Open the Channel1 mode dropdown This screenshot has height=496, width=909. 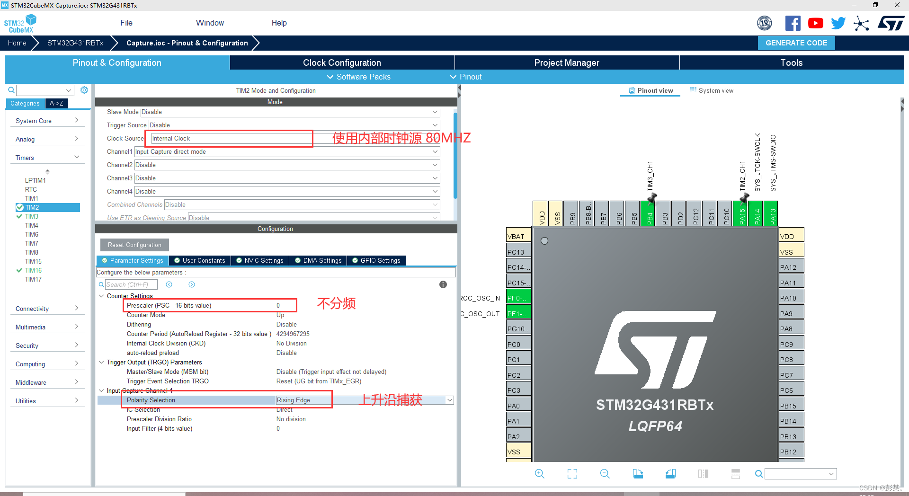pos(287,152)
